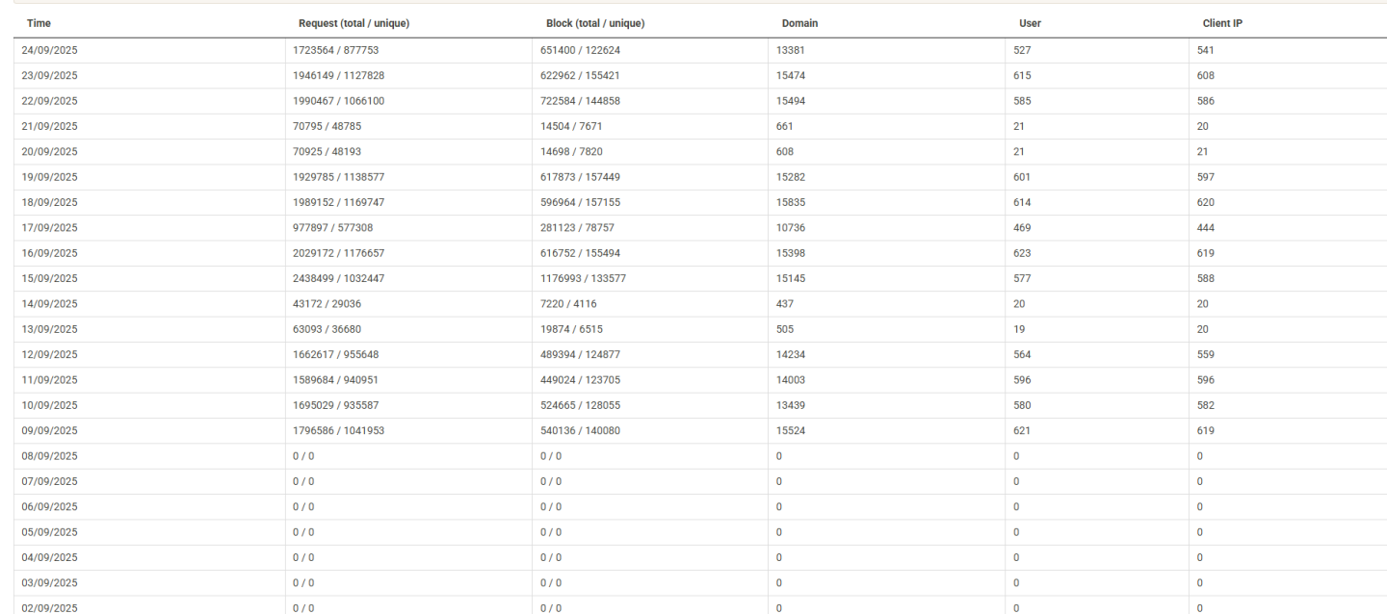The width and height of the screenshot is (1387, 614).
Task: Click the 17/09/2025 date cell
Action: [49, 228]
